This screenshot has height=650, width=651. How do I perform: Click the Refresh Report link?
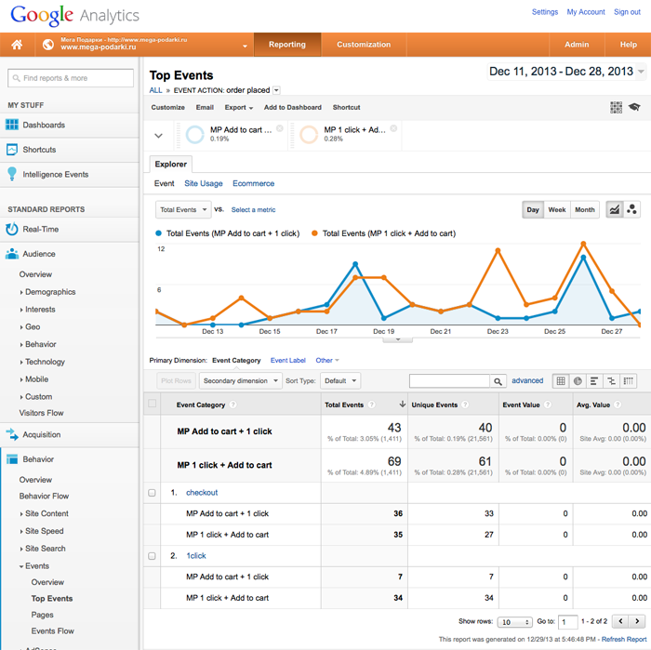[623, 640]
